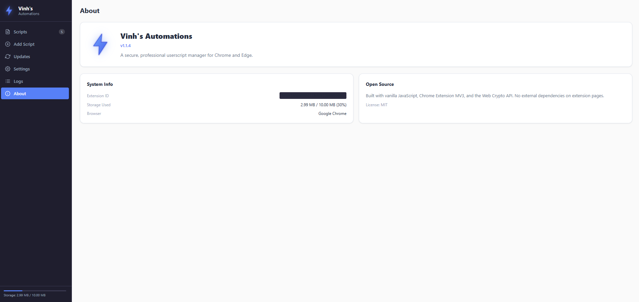Click the Settings gear icon

(8, 69)
